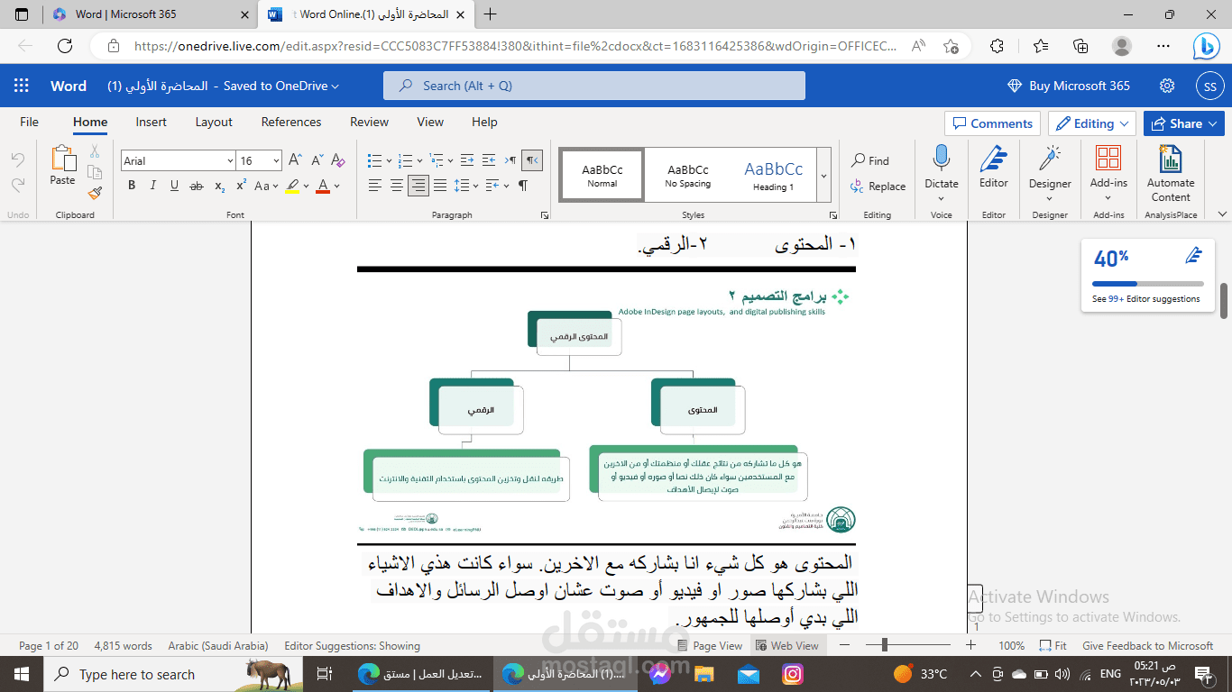The width and height of the screenshot is (1232, 692).
Task: Click the Show/Hide paragraph marks icon
Action: pyautogui.click(x=522, y=186)
